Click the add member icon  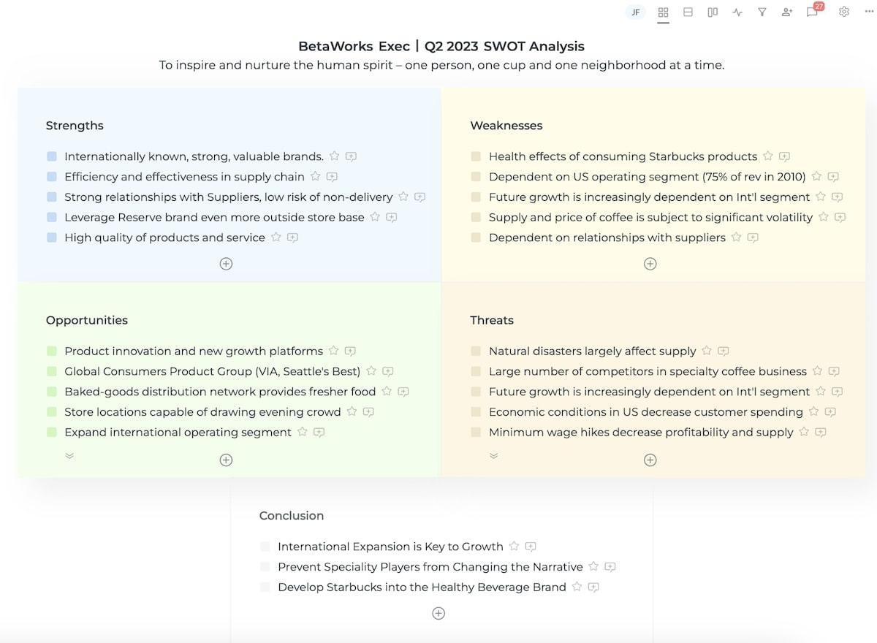click(x=786, y=12)
